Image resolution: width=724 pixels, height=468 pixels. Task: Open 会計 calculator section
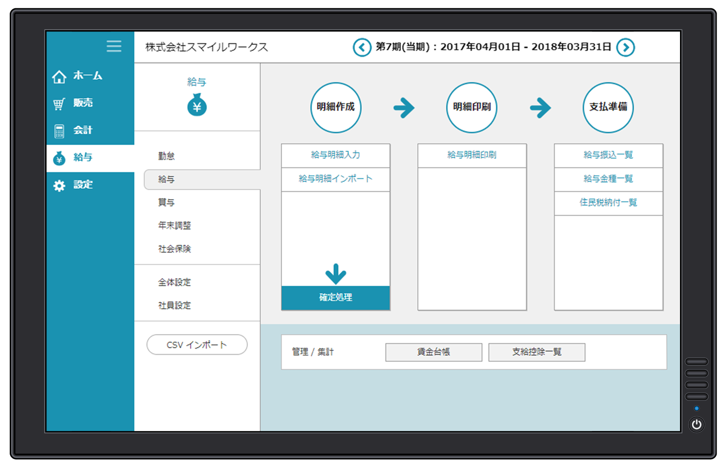[74, 131]
